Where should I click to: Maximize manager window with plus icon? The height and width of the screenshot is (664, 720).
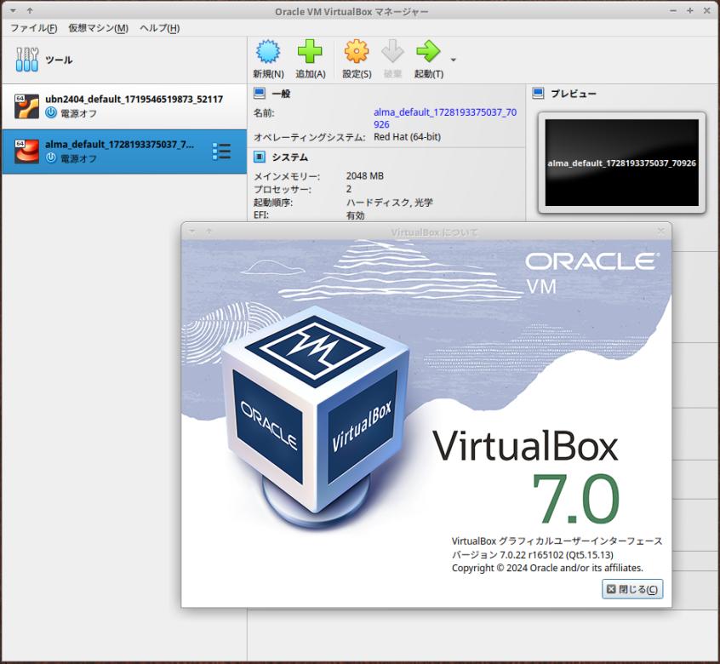689,10
